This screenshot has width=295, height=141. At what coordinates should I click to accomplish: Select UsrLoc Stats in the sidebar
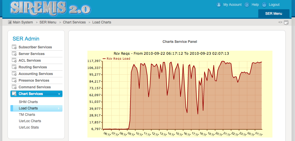pos(29,127)
